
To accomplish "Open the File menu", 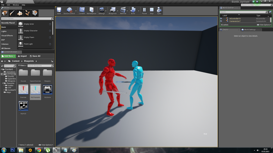I will 3,5.
